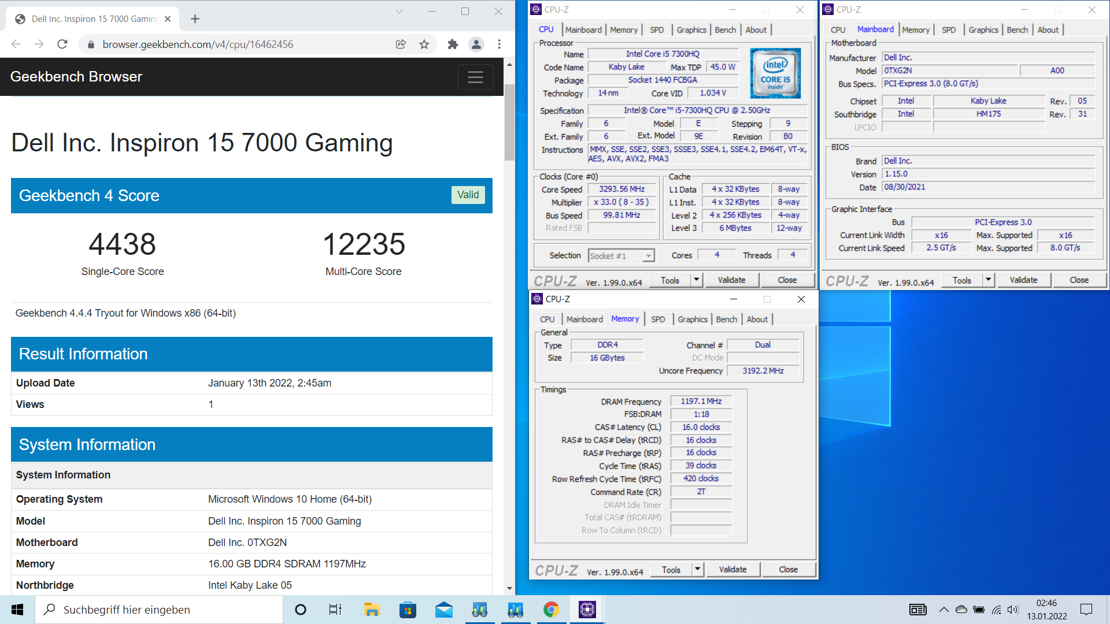
Task: Open the Geekbench Browser hamburger menu
Action: 475,77
